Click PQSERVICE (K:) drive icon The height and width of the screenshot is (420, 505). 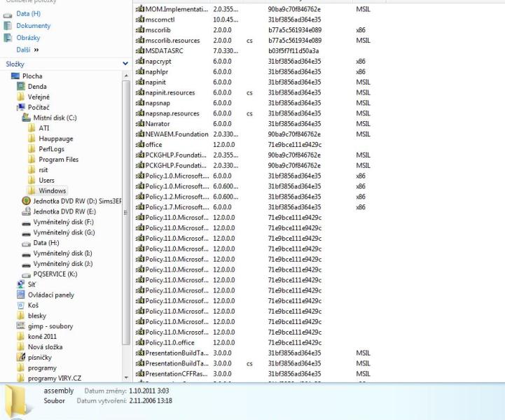point(26,274)
